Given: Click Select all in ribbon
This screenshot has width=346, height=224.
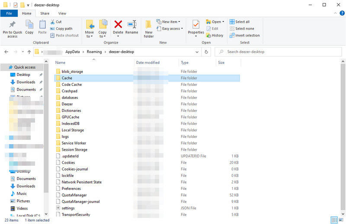Looking at the screenshot, I should [x=240, y=22].
